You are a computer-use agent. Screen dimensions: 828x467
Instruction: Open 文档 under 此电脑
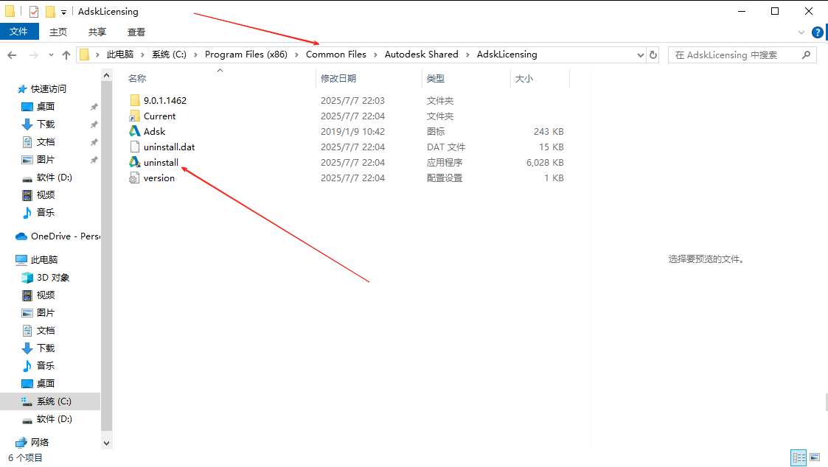pyautogui.click(x=46, y=330)
